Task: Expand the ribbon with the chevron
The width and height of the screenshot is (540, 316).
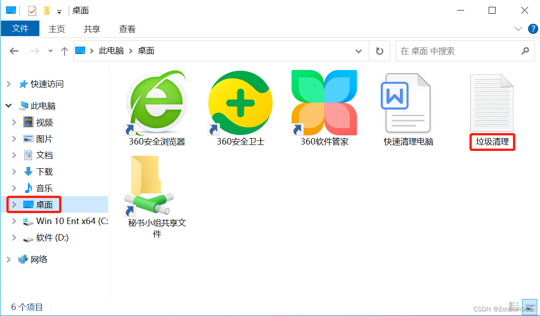Action: (x=518, y=29)
